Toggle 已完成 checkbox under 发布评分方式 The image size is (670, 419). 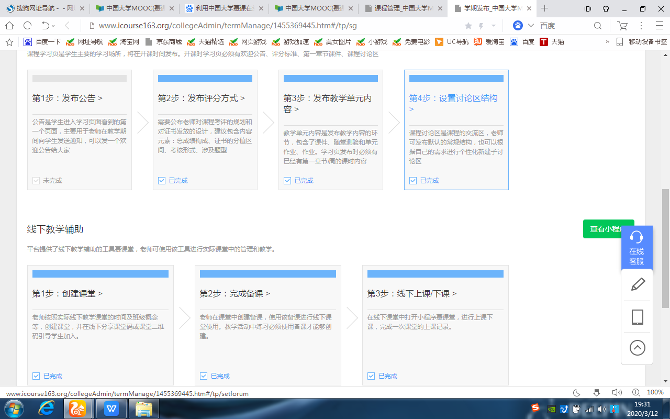(162, 181)
